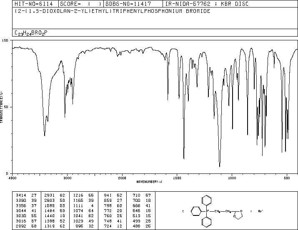Click the 4000 tick on wavenumber axis
This screenshot has height=230, width=298.
pyautogui.click(x=13, y=178)
